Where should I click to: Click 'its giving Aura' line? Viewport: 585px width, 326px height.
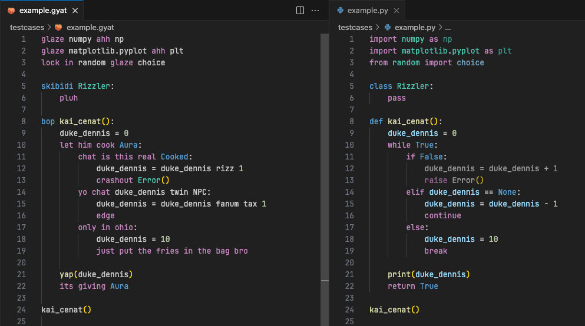[94, 286]
